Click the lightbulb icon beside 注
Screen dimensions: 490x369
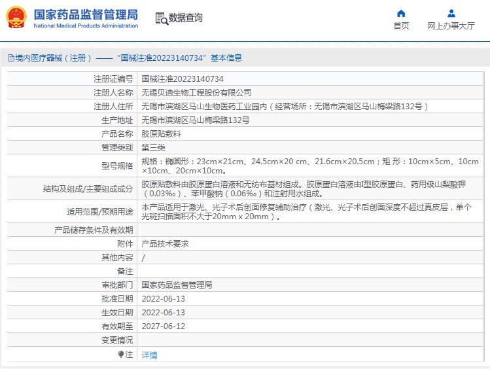[x=121, y=354]
